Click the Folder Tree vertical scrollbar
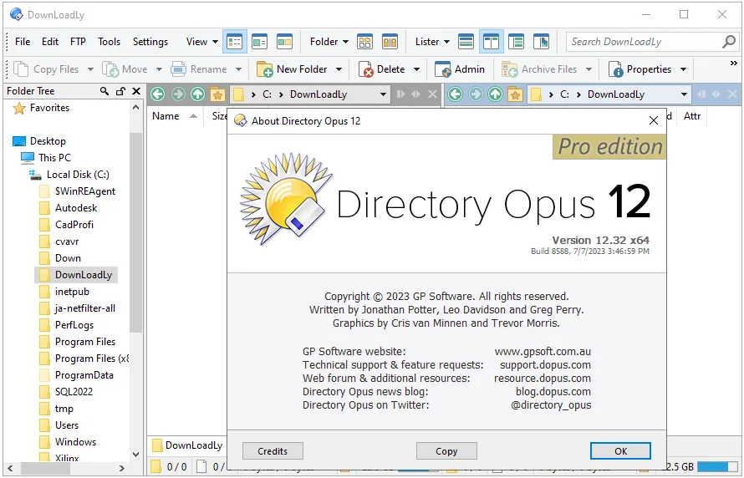The height and width of the screenshot is (478, 744). (135, 281)
